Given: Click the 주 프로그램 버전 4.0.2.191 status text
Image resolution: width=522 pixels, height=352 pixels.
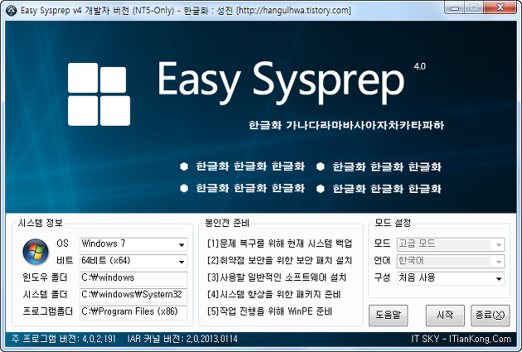Looking at the screenshot, I should (x=64, y=339).
